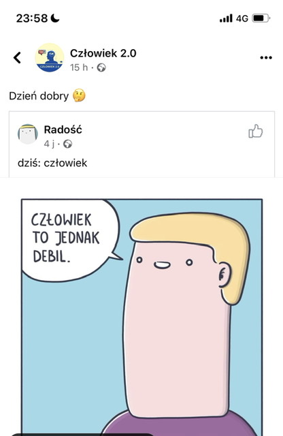Open the Człowiek 2.0 page name link

(x=103, y=53)
